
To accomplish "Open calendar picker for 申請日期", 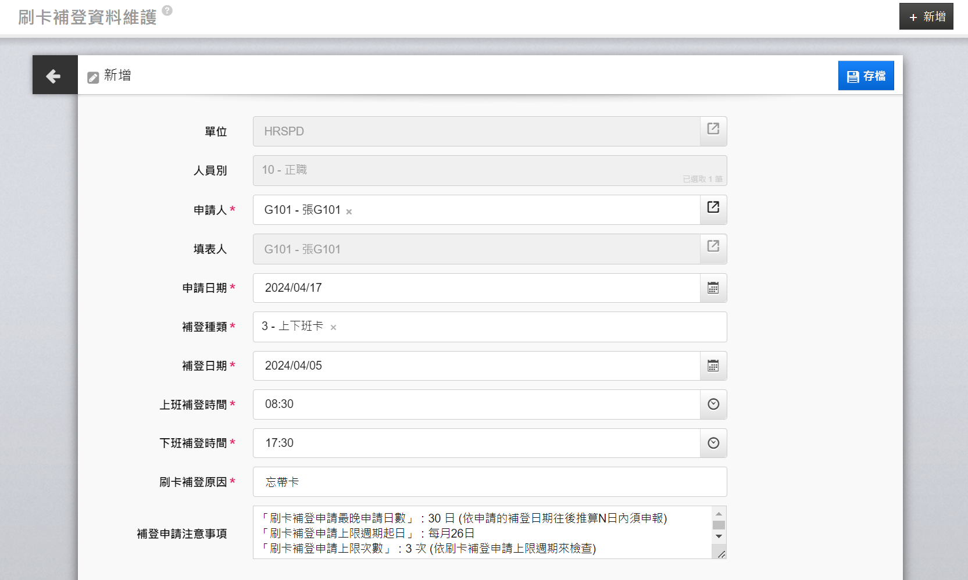I will tap(713, 288).
